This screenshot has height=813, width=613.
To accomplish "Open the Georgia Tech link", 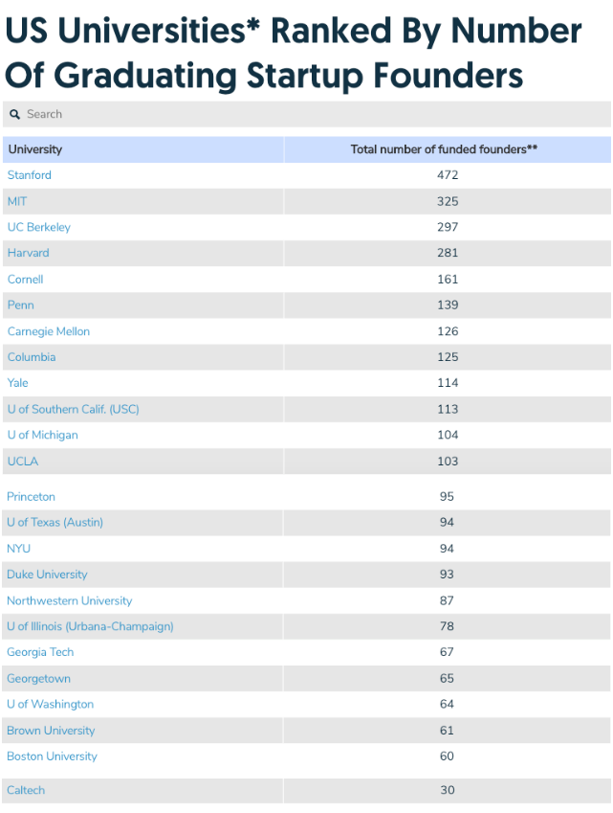I will [x=40, y=652].
